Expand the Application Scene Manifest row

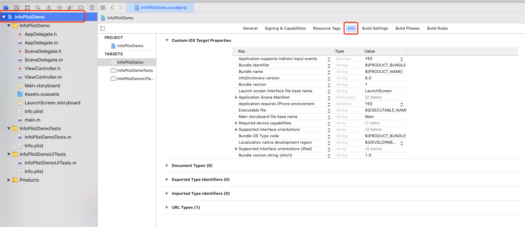(236, 97)
